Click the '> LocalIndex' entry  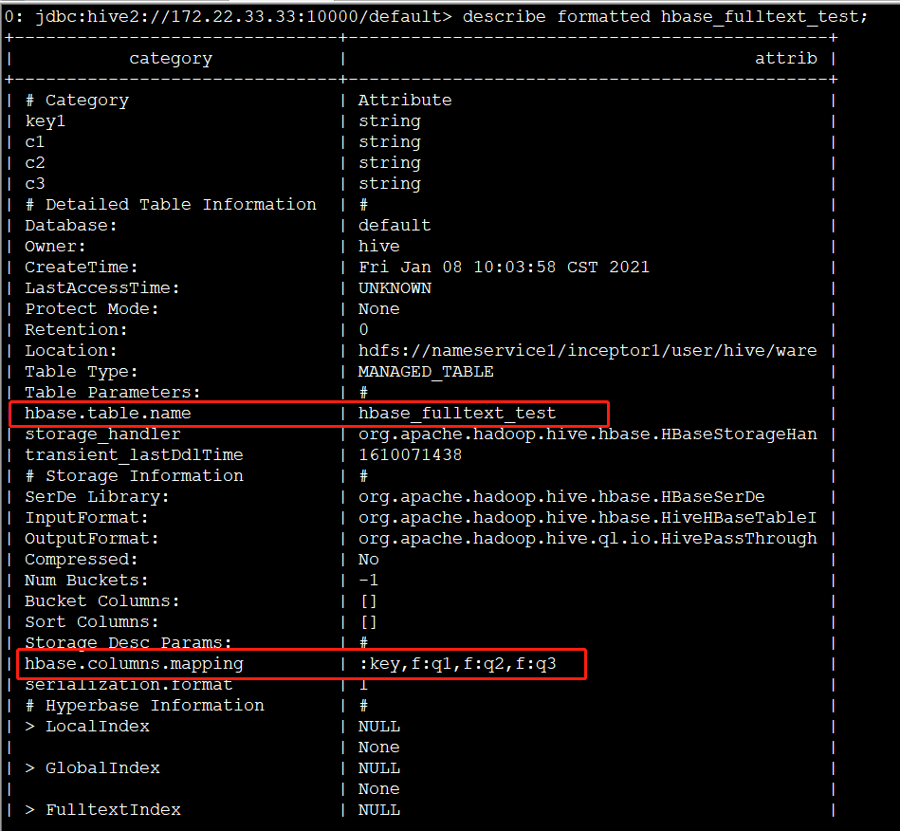[87, 727]
